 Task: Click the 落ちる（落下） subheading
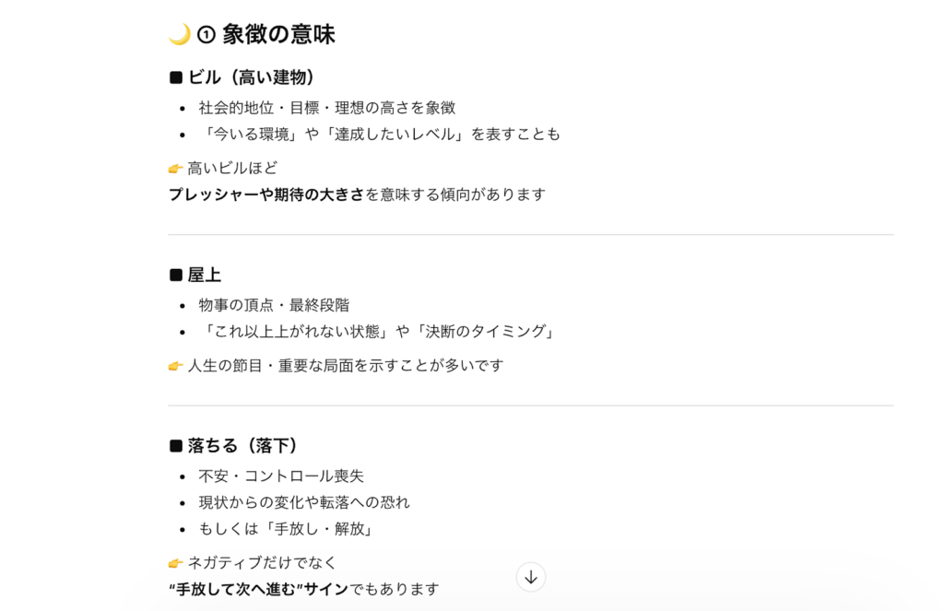(243, 446)
